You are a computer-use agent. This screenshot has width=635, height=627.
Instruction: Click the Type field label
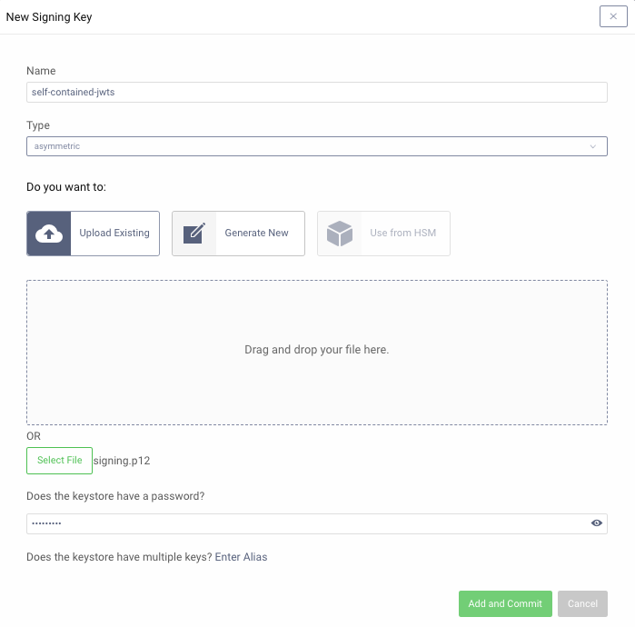pyautogui.click(x=38, y=125)
